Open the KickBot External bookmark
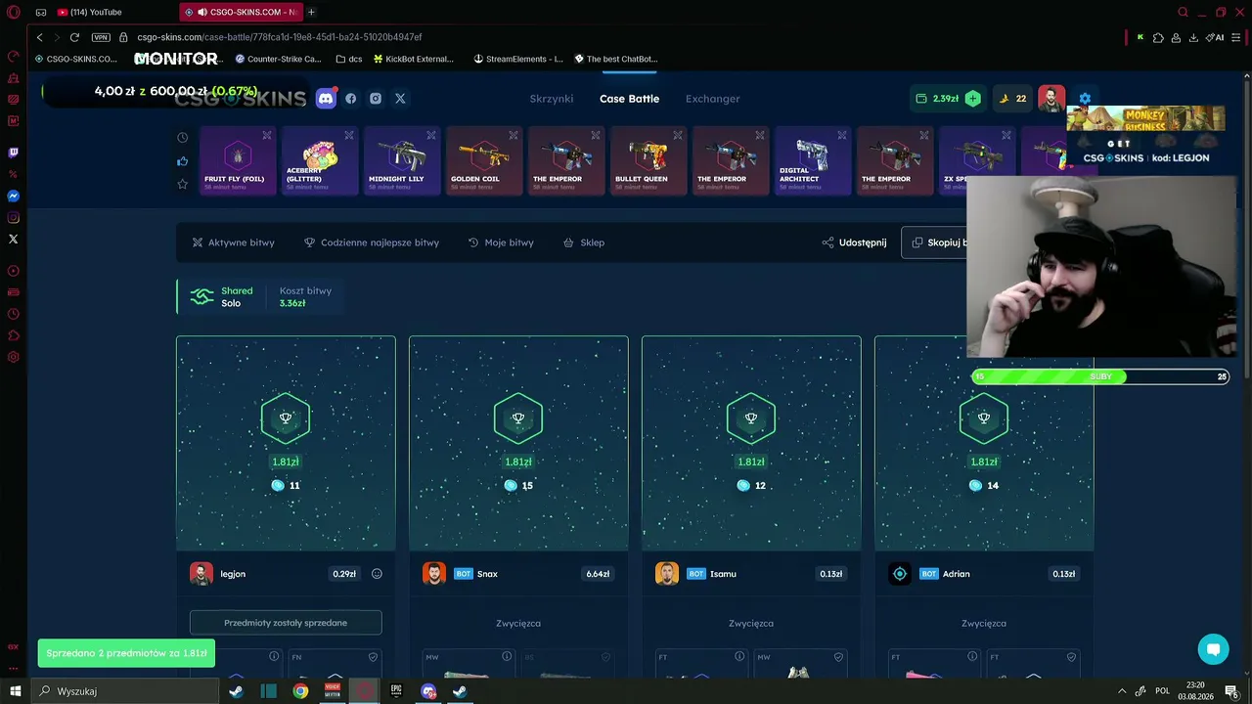The width and height of the screenshot is (1252, 704). coord(414,59)
